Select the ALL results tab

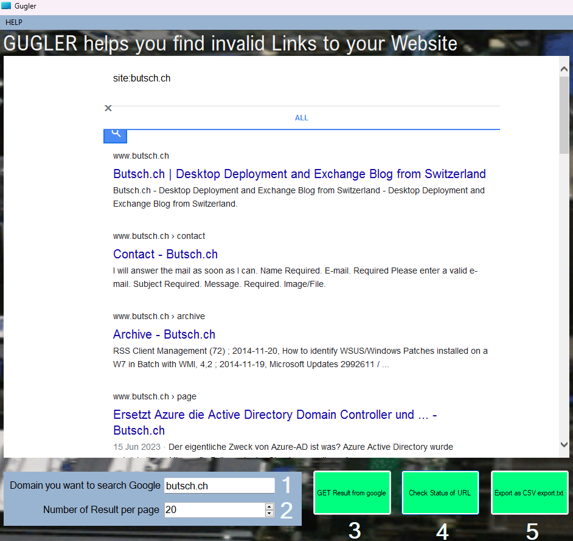302,118
